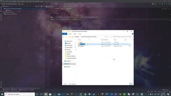Switch to the Share ribbon tab in Explorer
This screenshot has width=171, height=96.
(75, 34)
